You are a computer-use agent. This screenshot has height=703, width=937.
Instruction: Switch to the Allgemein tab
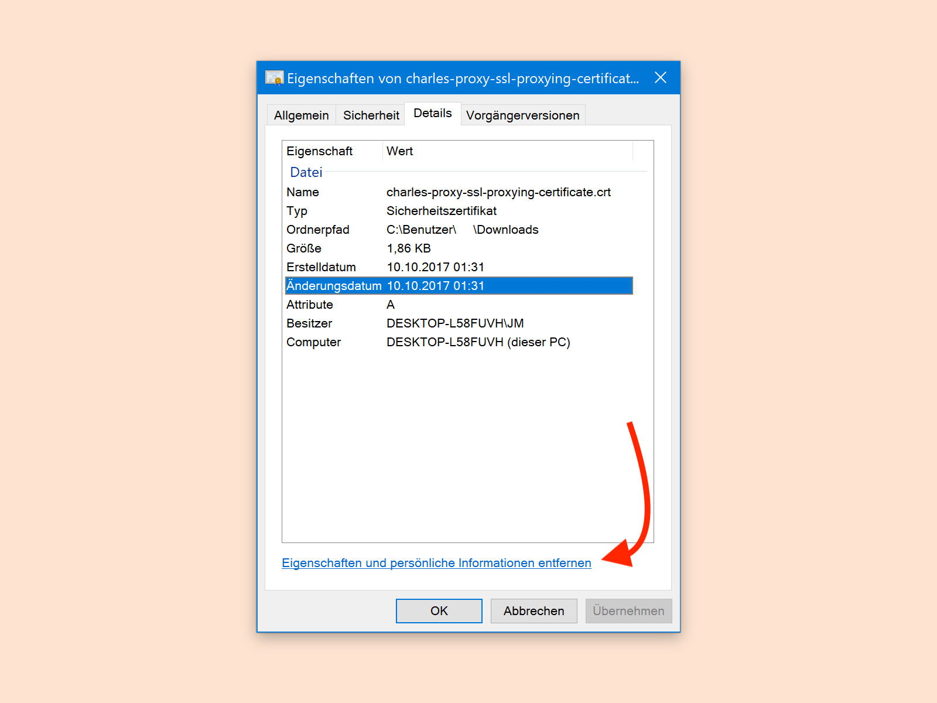pyautogui.click(x=301, y=115)
